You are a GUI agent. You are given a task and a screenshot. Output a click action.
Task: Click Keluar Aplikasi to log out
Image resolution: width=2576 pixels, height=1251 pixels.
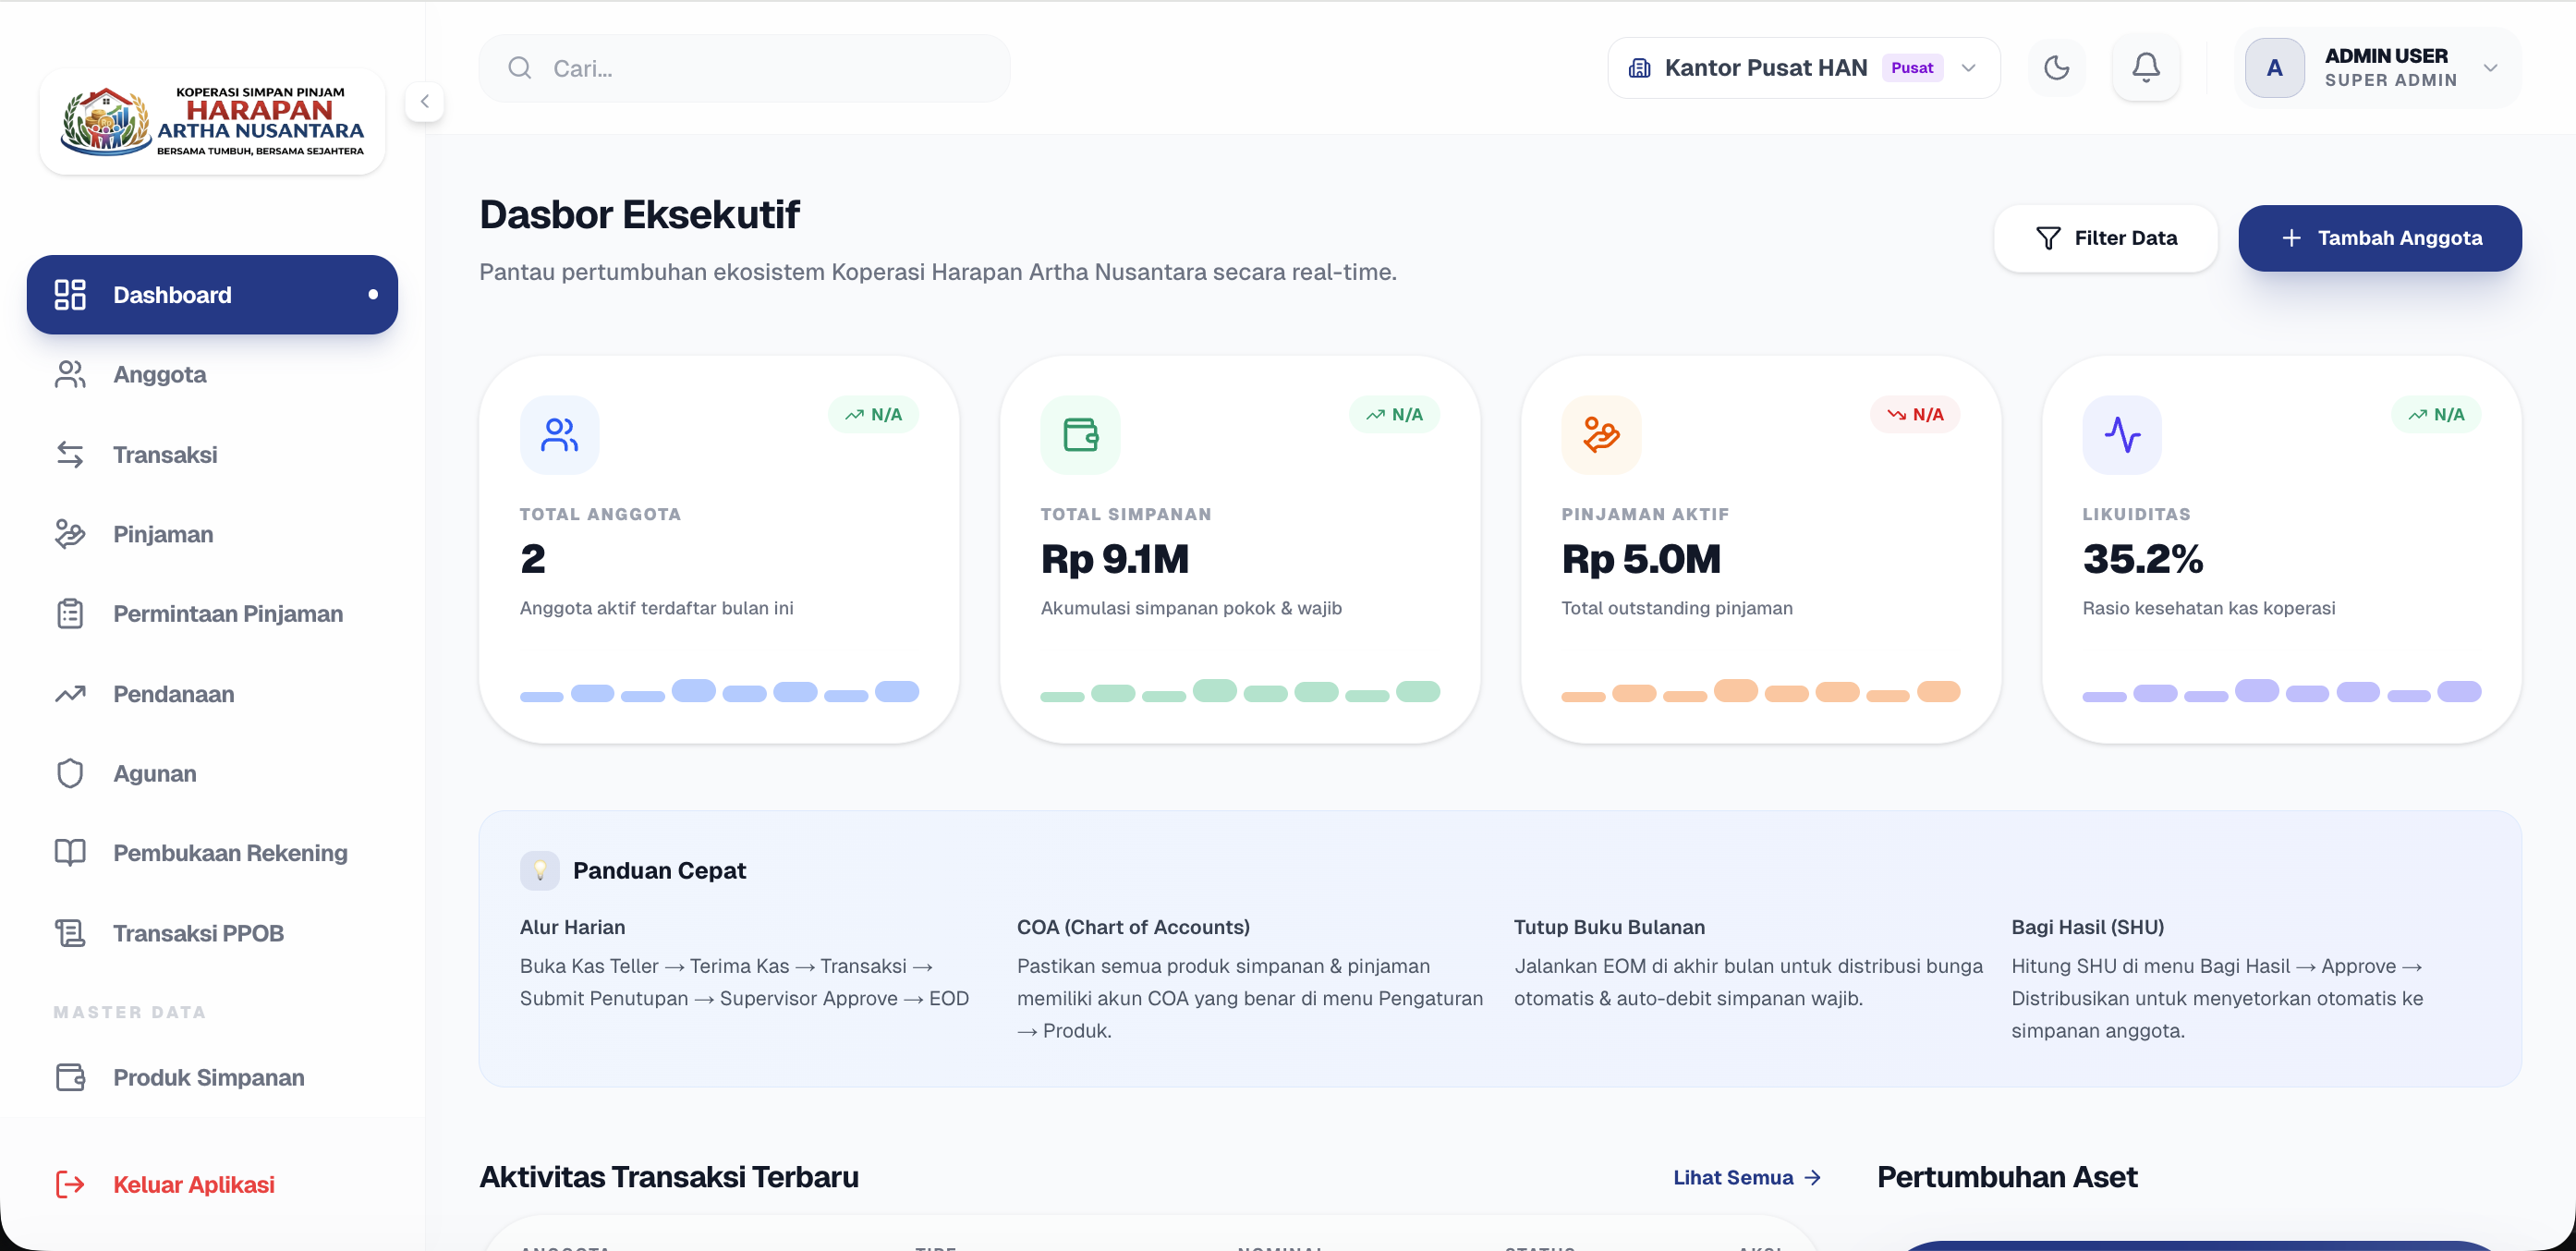193,1184
